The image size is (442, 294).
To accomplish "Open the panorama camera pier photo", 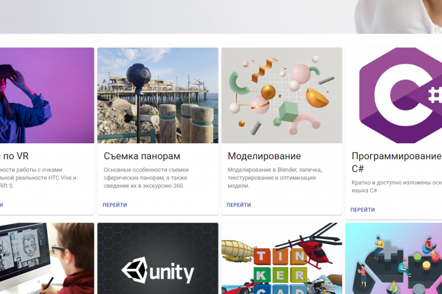I will [x=158, y=96].
